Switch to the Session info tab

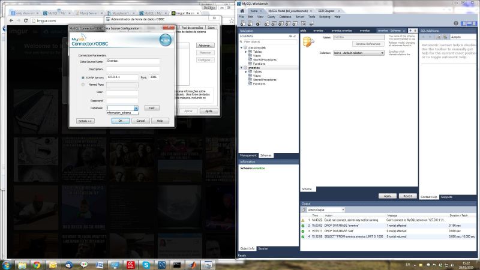[263, 248]
